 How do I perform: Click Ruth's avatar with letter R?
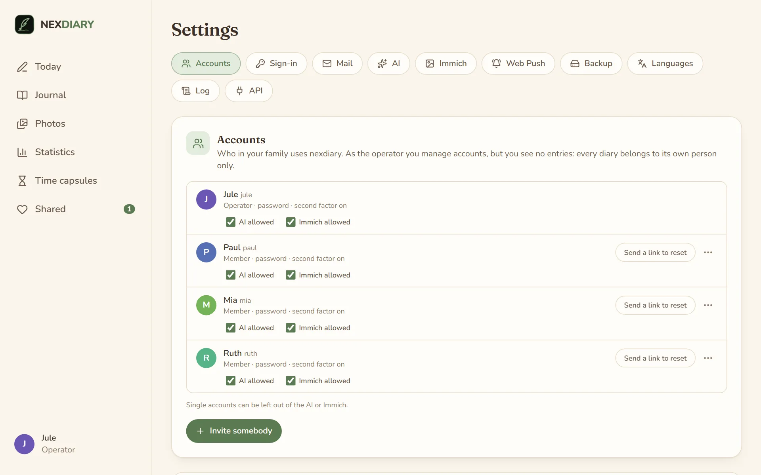[206, 358]
